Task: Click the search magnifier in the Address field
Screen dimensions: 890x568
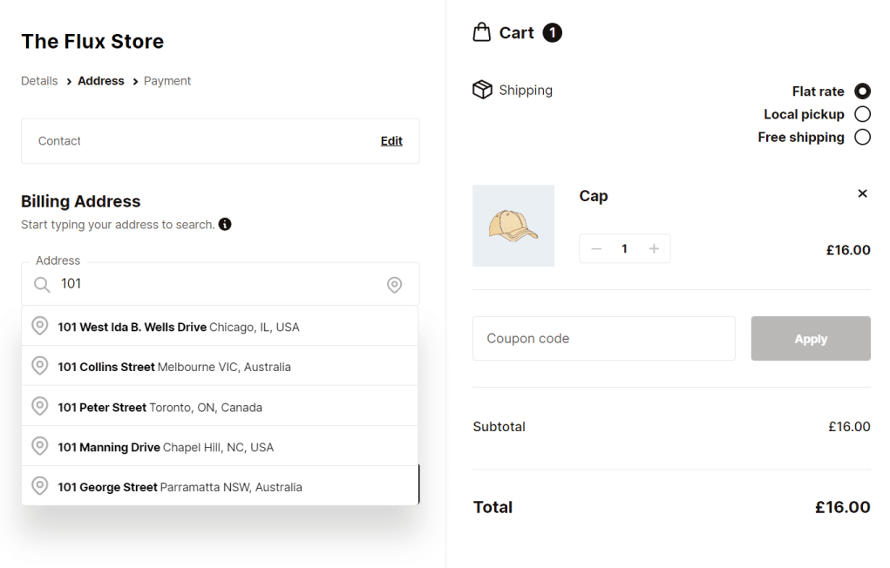Action: (40, 284)
